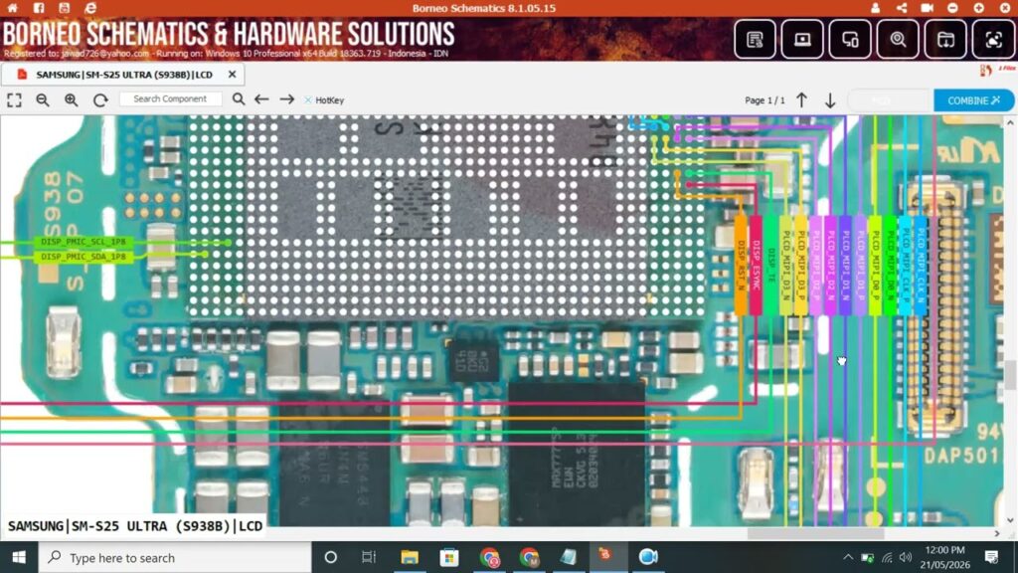The width and height of the screenshot is (1018, 573).
Task: Open the laptop screen banner button
Action: point(802,40)
